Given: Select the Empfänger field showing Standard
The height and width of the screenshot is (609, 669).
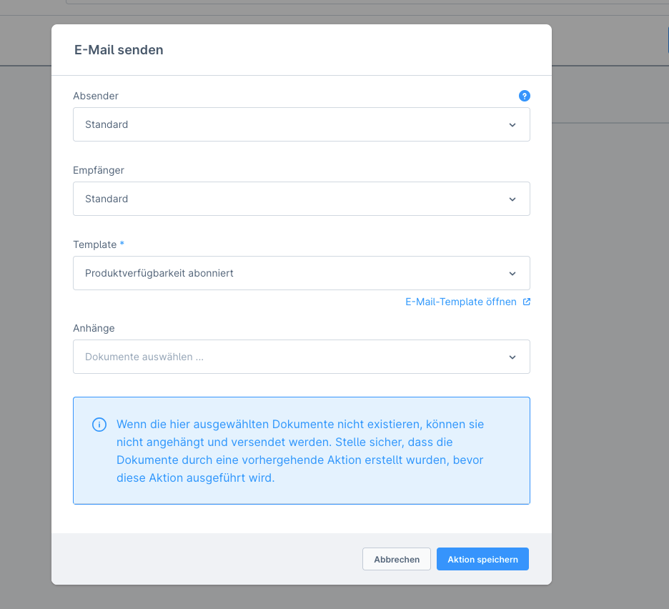Looking at the screenshot, I should [286, 199].
